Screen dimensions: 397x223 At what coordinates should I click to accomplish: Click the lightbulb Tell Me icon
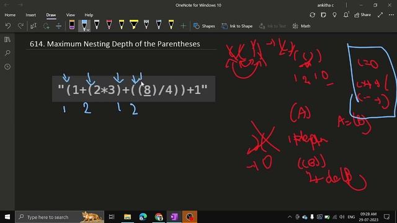coord(334,15)
